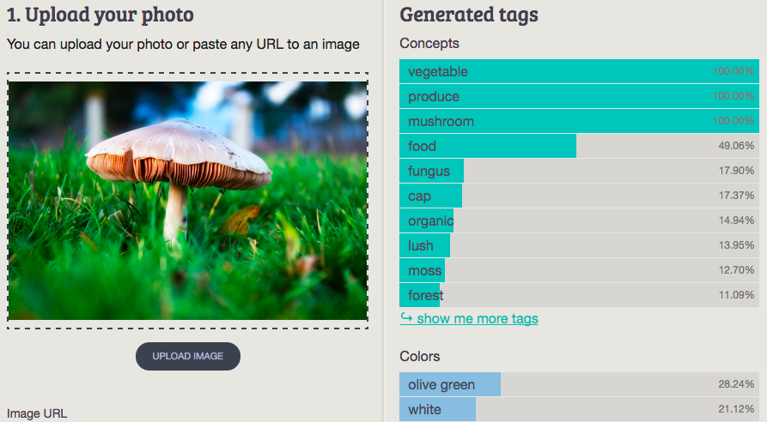Select the fungus concept tag

[429, 172]
